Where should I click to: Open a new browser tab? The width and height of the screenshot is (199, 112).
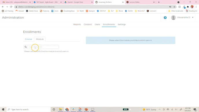159,2
